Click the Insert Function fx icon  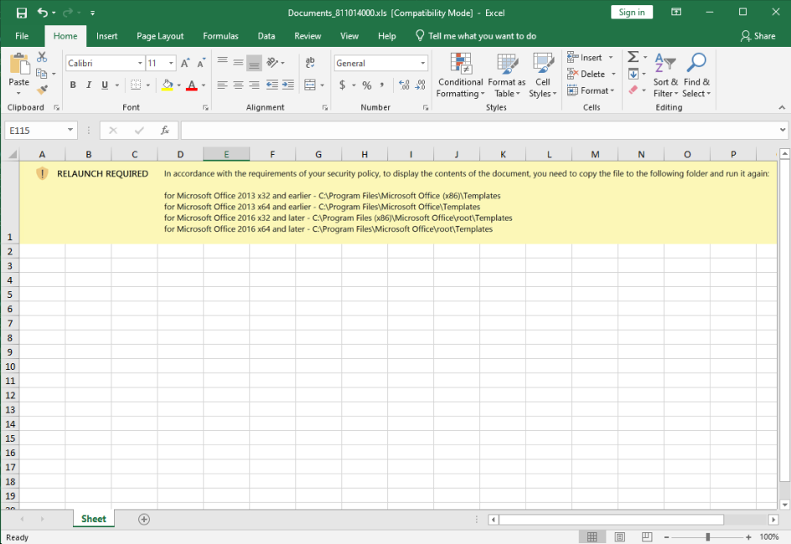click(x=165, y=131)
